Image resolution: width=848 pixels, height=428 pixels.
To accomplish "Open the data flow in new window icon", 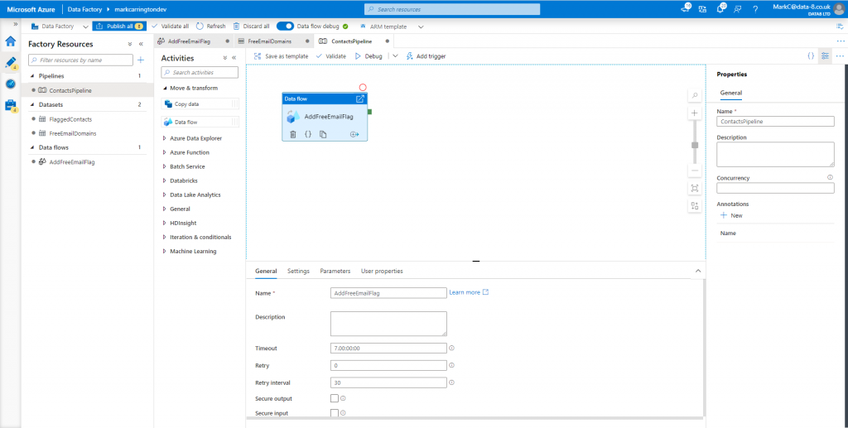I will pyautogui.click(x=360, y=99).
